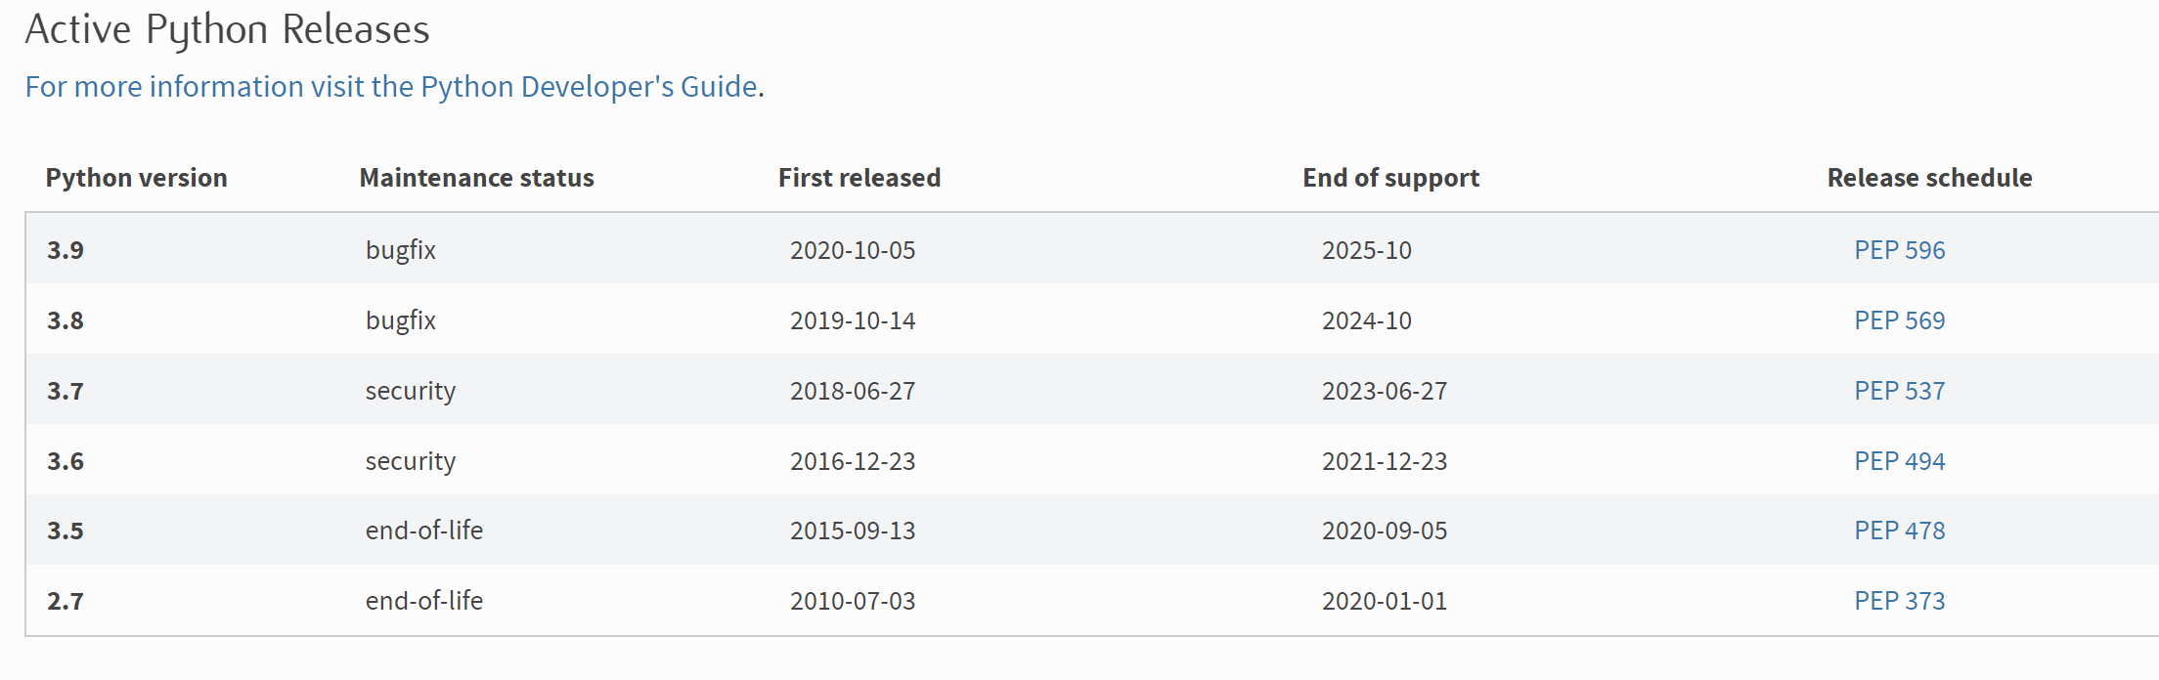This screenshot has width=2159, height=680.
Task: Open PEP 478 release schedule
Action: tap(1899, 531)
